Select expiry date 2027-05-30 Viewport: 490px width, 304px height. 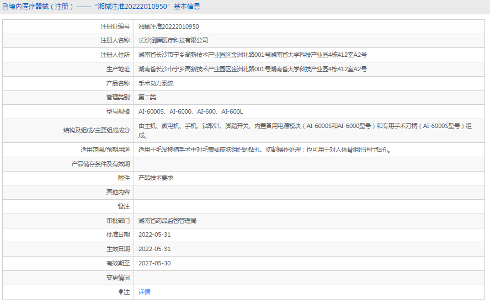(155, 263)
